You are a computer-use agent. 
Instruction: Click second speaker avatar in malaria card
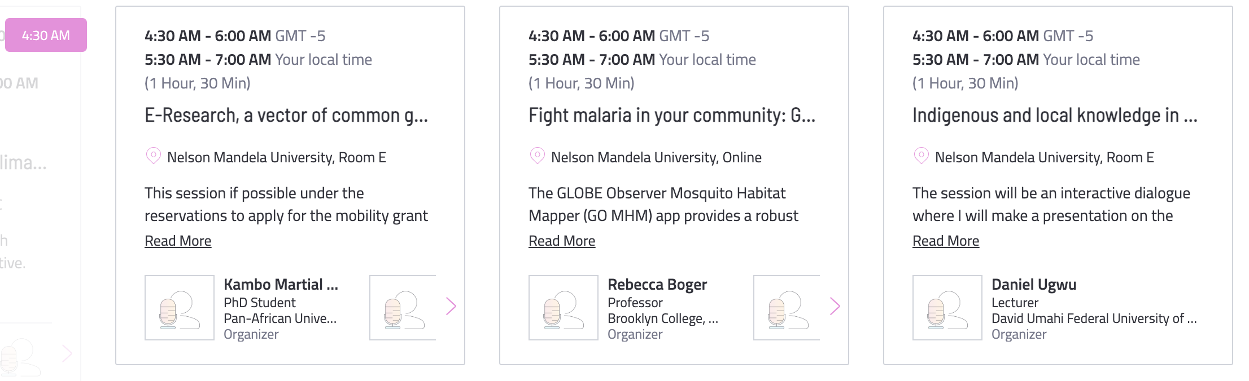(x=787, y=308)
